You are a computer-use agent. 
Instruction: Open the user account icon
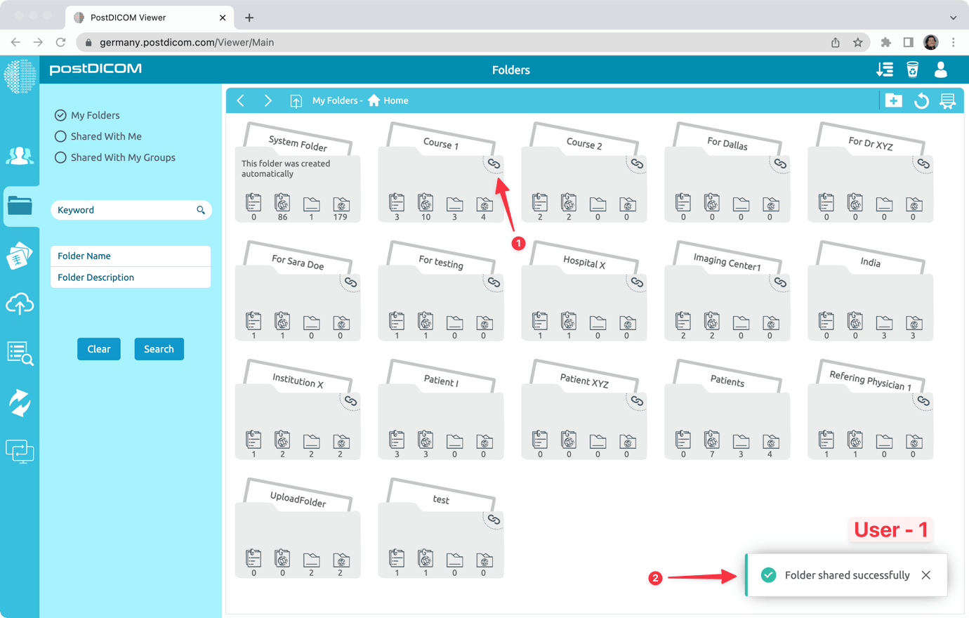(940, 70)
